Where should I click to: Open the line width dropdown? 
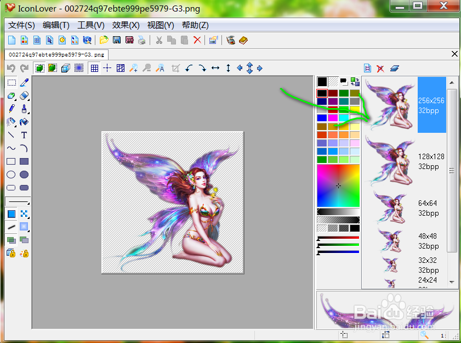[x=18, y=201]
